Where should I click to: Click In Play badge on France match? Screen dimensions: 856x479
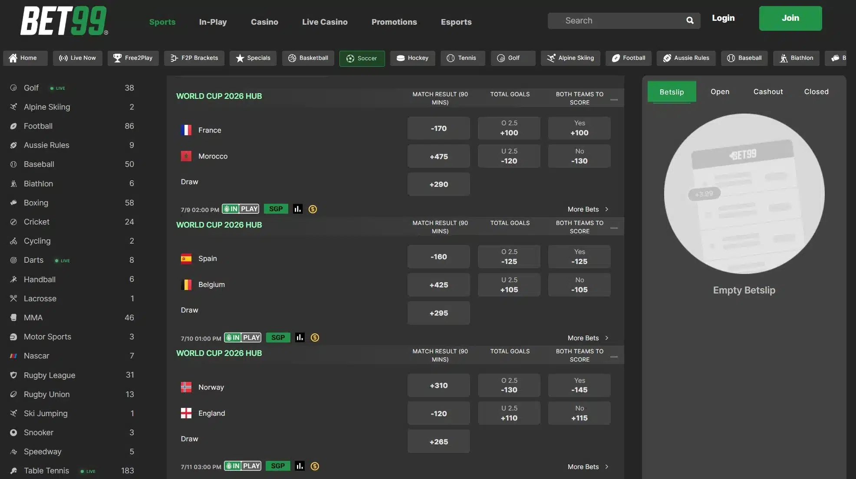[240, 209]
